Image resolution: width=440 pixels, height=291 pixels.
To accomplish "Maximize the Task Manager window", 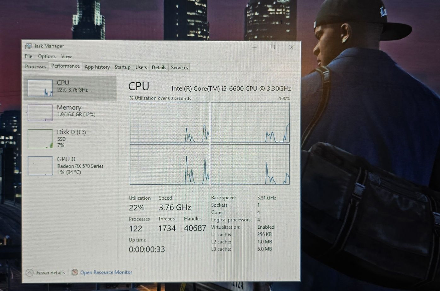I will (273, 47).
